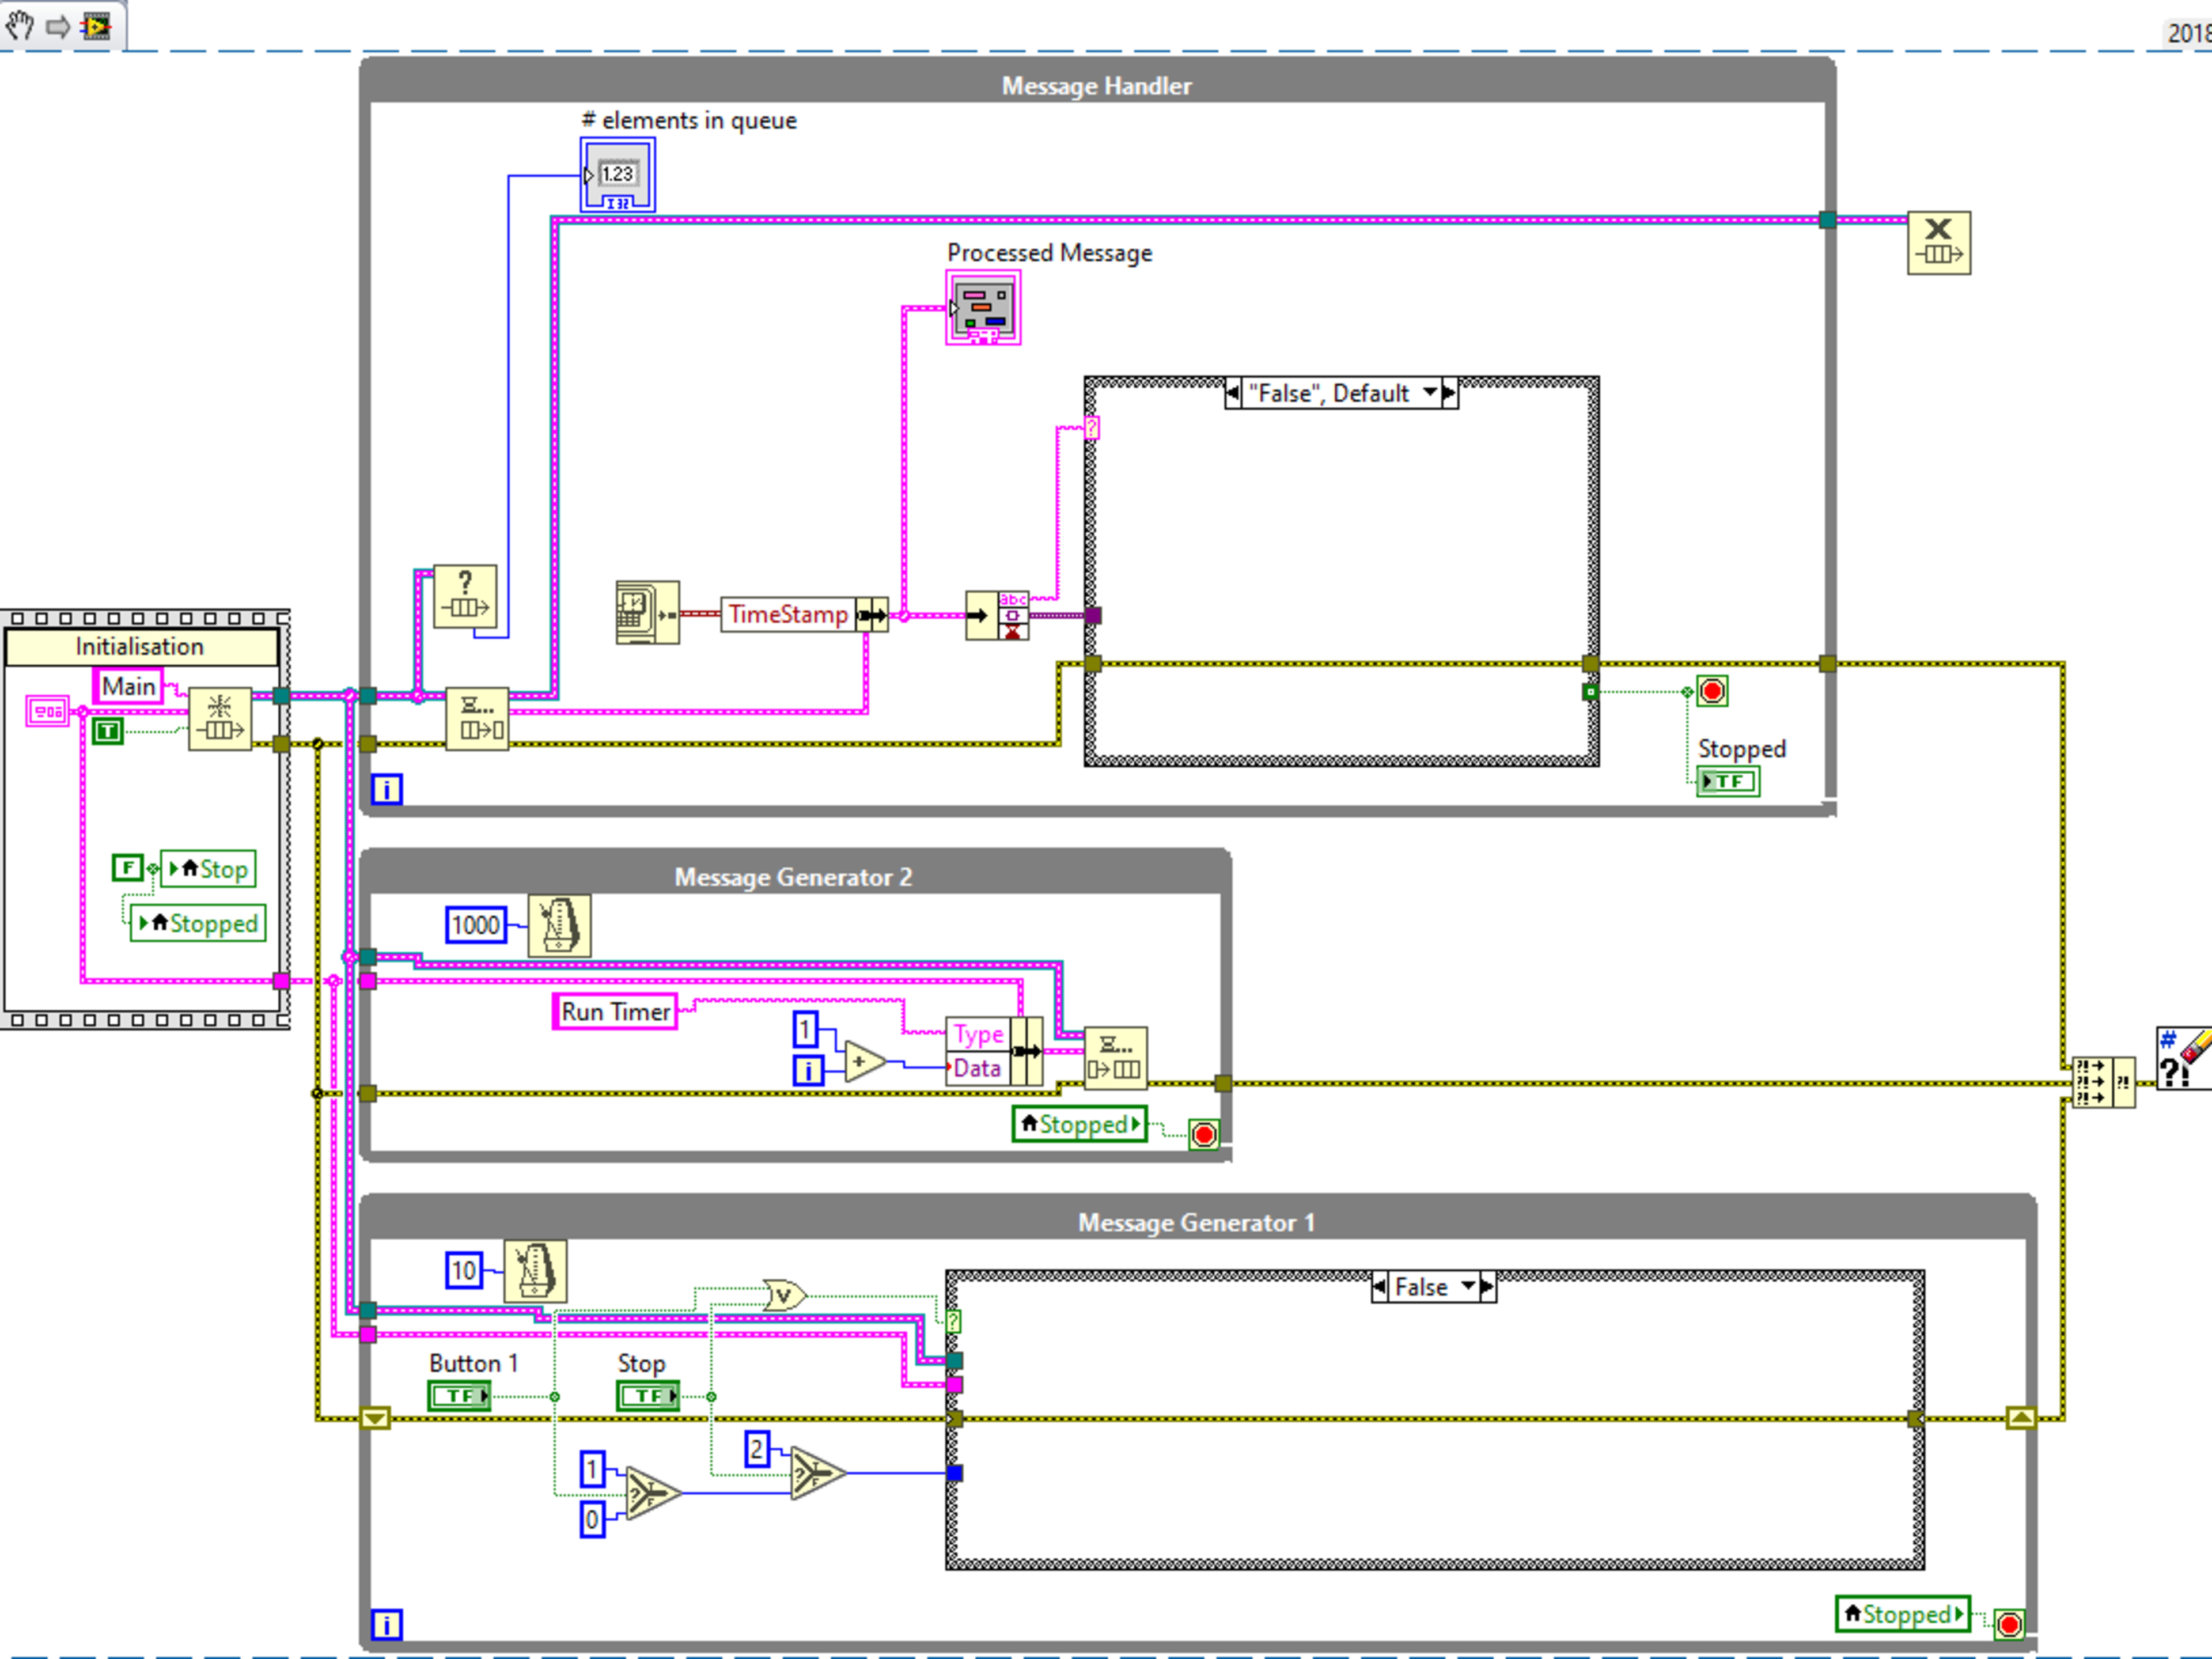Click the Message Generator 1 loop label

(x=1196, y=1223)
